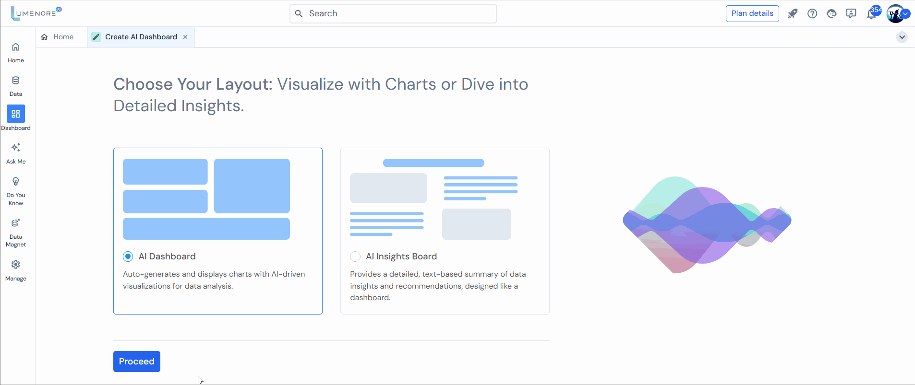Open the Data section in sidebar
This screenshot has width=915, height=385.
click(x=16, y=85)
